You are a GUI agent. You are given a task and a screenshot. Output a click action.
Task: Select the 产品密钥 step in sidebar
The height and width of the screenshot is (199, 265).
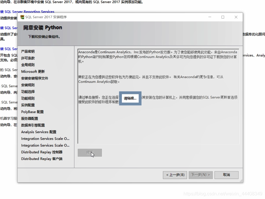coord(28,51)
